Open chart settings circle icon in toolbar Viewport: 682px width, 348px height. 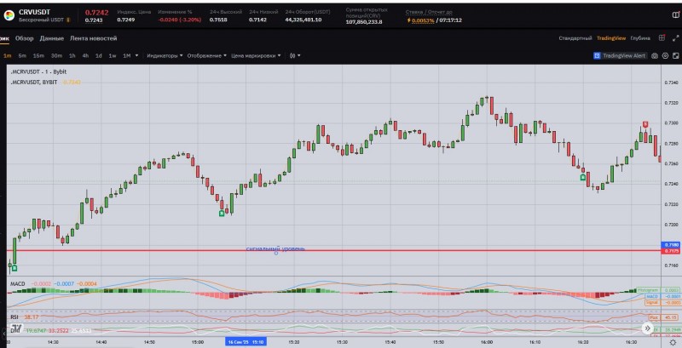[x=665, y=56]
